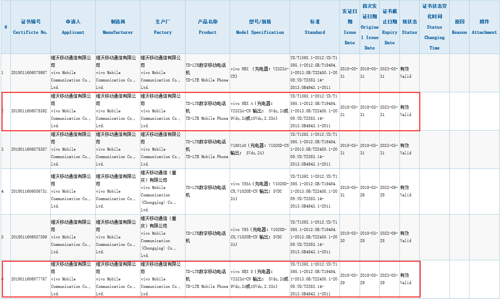Click the model cell for certificate 2018011606078987
500x299 pixels.
click(x=260, y=73)
